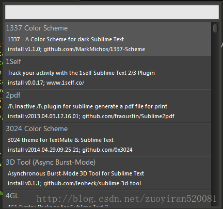Click 'Asynchronous Burst-Mode 3D Tool for Sublime Text'
Image resolution: width=223 pixels, height=209 pixels.
tap(76, 173)
